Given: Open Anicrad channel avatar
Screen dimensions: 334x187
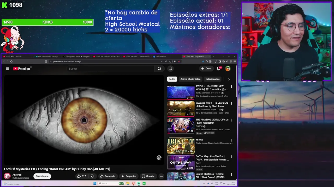Looking at the screenshot, I should [7, 176].
